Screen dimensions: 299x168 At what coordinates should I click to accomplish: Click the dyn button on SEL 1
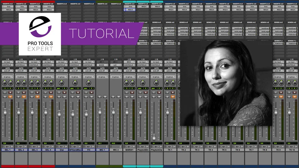[7, 147]
